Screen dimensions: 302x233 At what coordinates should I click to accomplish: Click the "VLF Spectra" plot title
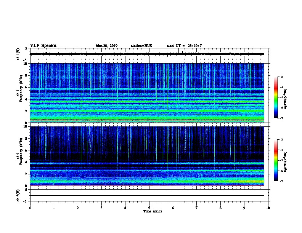point(43,46)
